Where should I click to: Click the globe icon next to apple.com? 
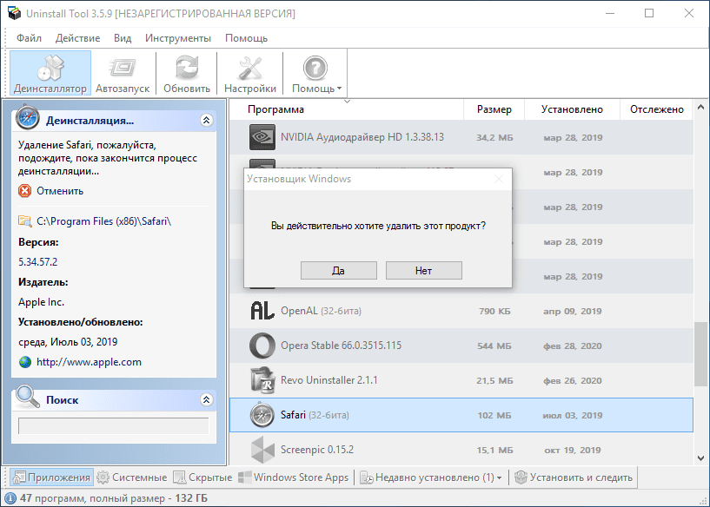point(25,362)
